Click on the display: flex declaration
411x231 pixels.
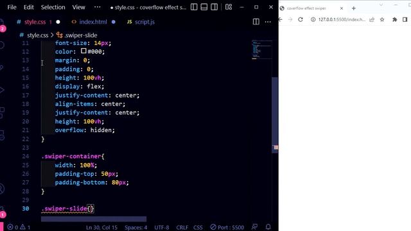point(80,87)
